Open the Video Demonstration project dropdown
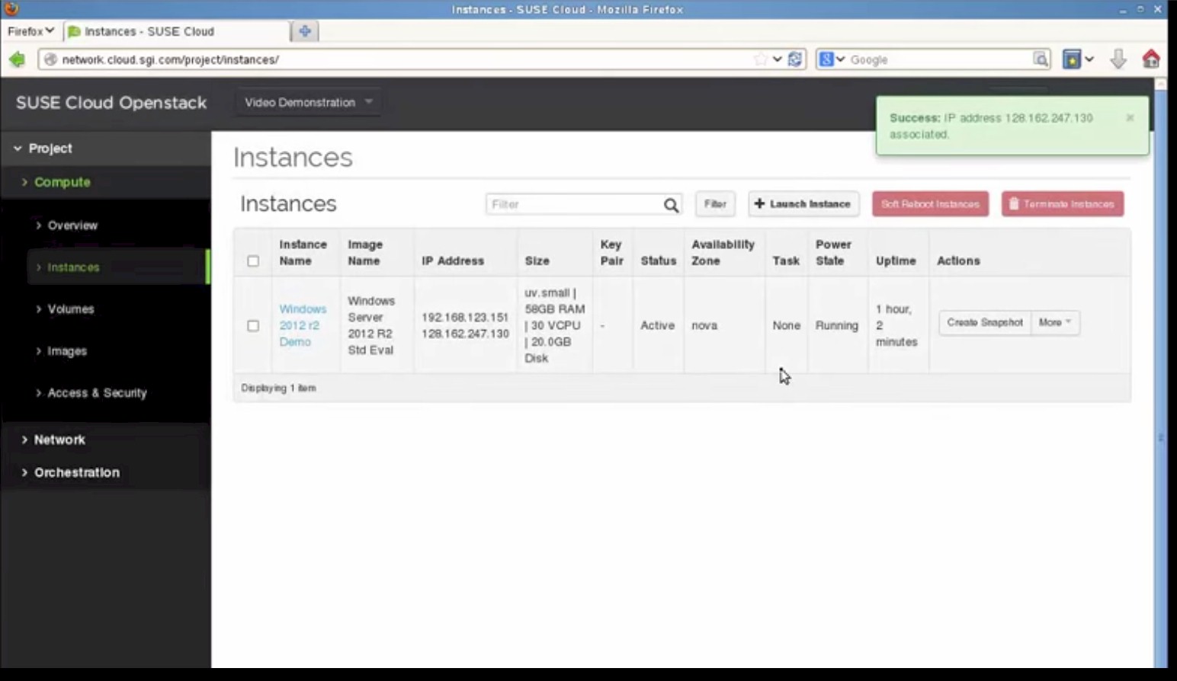 [x=308, y=102]
